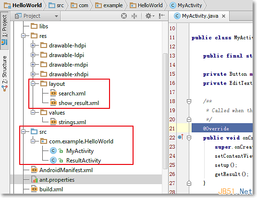Expand the drawable-xhdpi folder
The image size is (257, 198).
click(33, 74)
